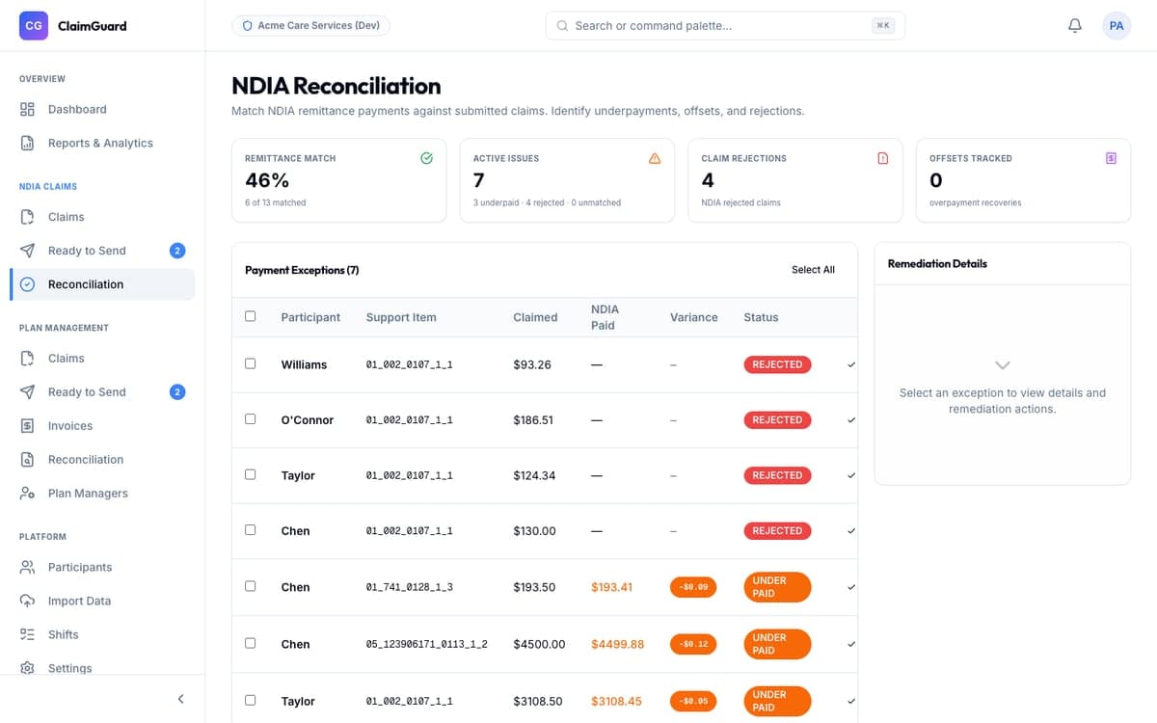Screen dimensions: 1157x723
Task: Open the PA user avatar menu
Action: pyautogui.click(x=1117, y=26)
